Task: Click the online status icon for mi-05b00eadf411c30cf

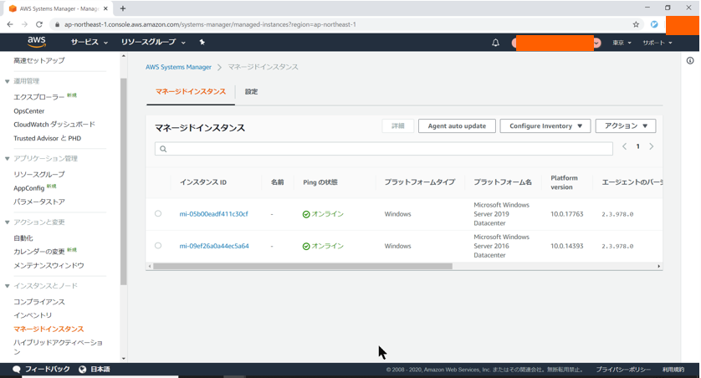Action: click(x=306, y=214)
